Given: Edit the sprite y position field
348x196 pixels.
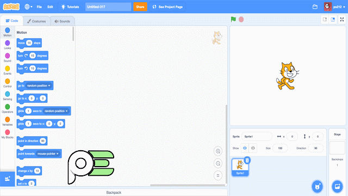Looking at the screenshot, I should [x=318, y=137].
